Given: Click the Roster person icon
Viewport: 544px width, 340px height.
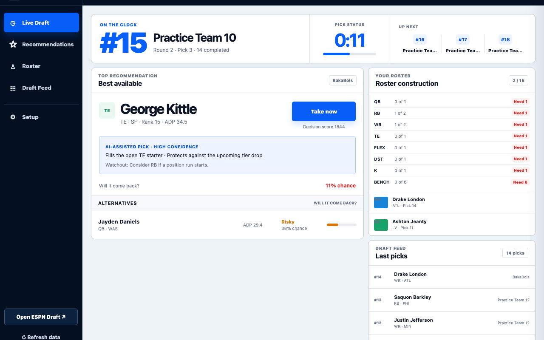Looking at the screenshot, I should point(13,66).
